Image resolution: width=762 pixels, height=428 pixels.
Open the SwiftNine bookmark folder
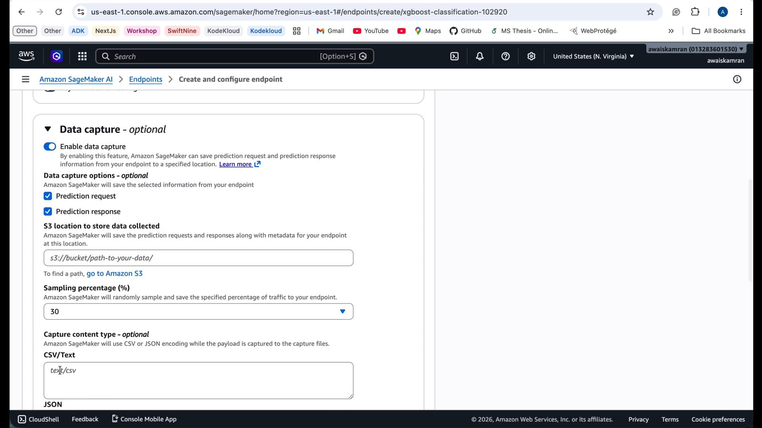[182, 31]
